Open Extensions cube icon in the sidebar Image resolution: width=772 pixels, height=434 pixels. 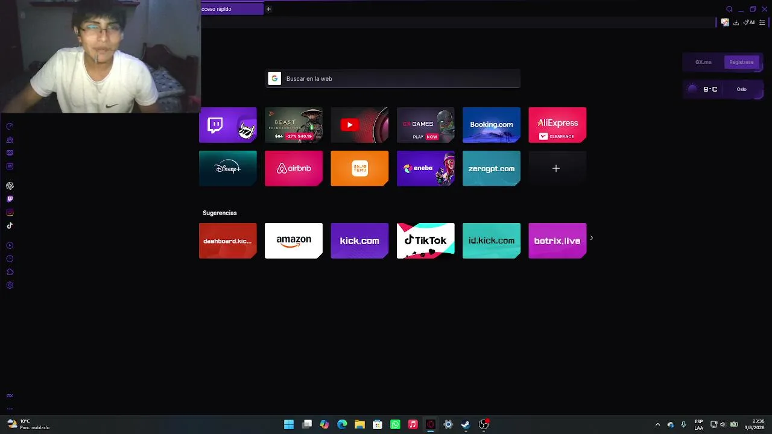pyautogui.click(x=10, y=272)
